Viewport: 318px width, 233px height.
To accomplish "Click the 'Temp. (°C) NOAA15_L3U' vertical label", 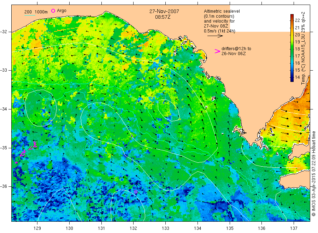I will click(303, 62).
